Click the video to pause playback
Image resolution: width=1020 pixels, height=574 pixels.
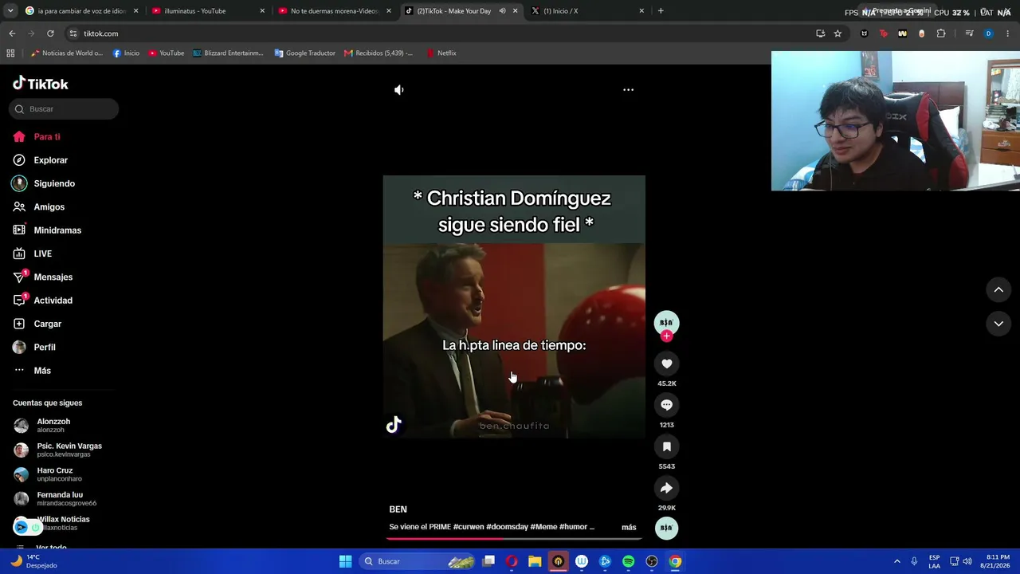point(514,307)
